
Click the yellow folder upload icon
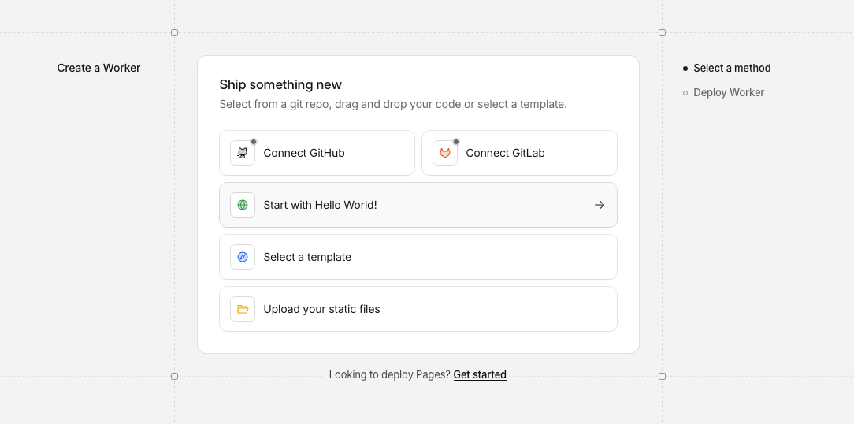tap(243, 309)
